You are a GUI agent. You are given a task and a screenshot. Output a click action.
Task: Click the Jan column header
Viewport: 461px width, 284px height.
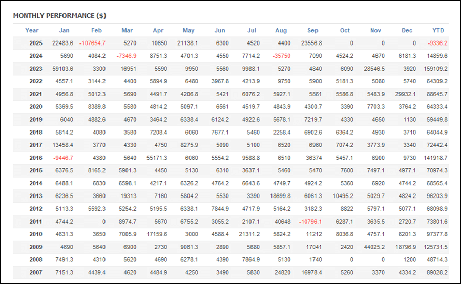(64, 30)
